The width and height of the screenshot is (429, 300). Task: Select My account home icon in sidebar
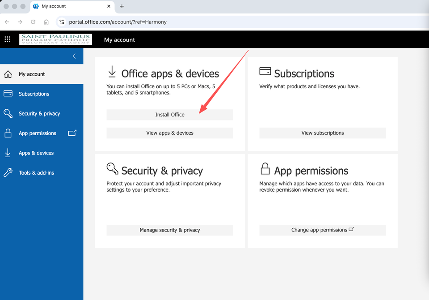pyautogui.click(x=8, y=74)
